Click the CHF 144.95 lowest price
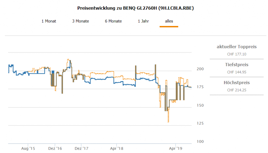This screenshot has width=268, height=153. [237, 72]
